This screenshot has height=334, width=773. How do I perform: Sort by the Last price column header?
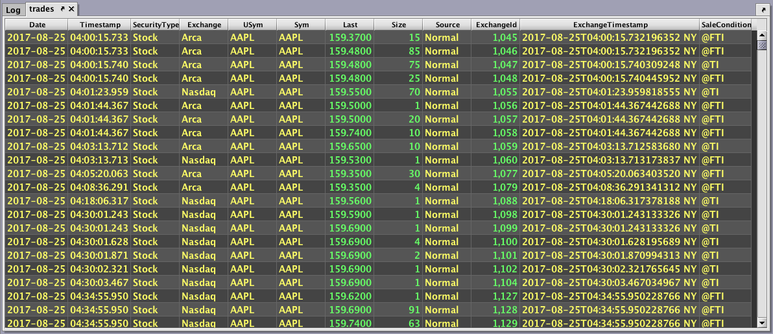350,25
